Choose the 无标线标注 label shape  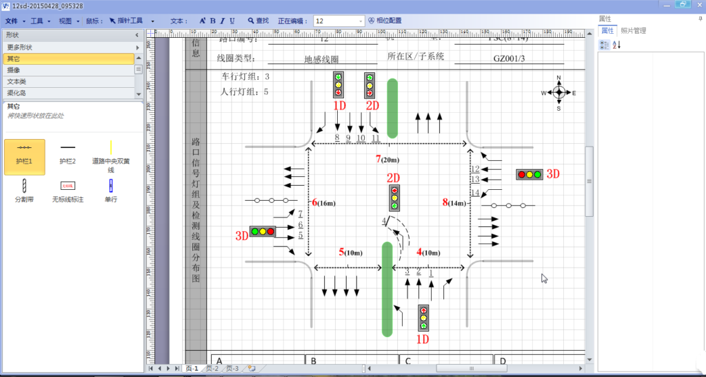(67, 189)
